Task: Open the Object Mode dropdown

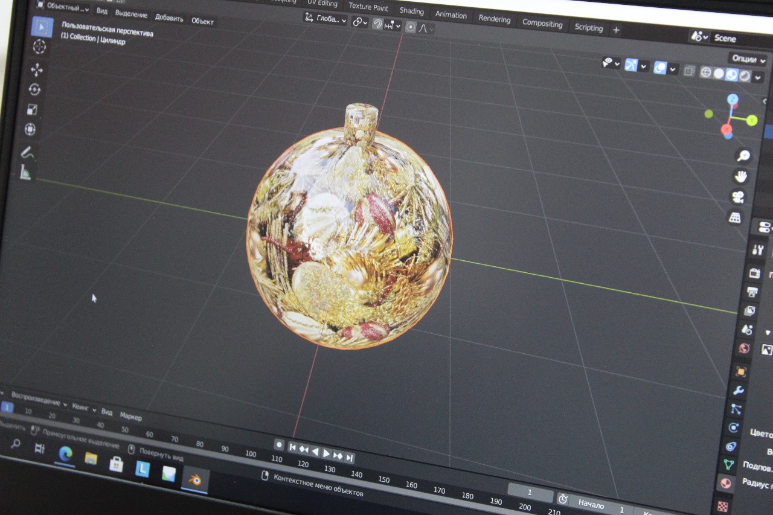Action: click(62, 8)
